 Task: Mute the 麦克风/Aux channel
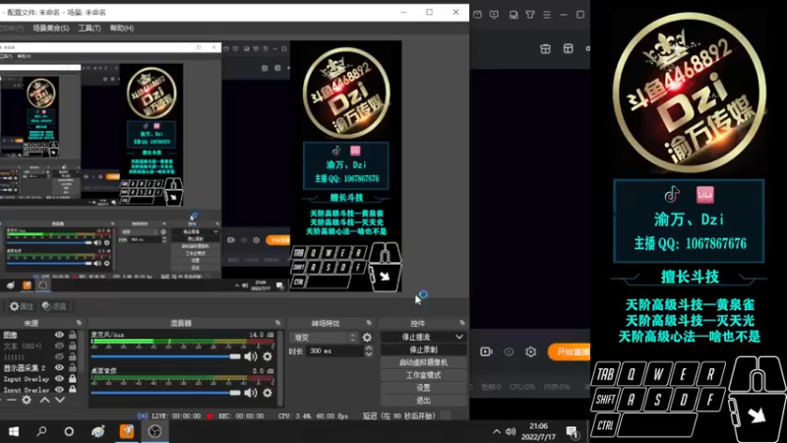(251, 356)
